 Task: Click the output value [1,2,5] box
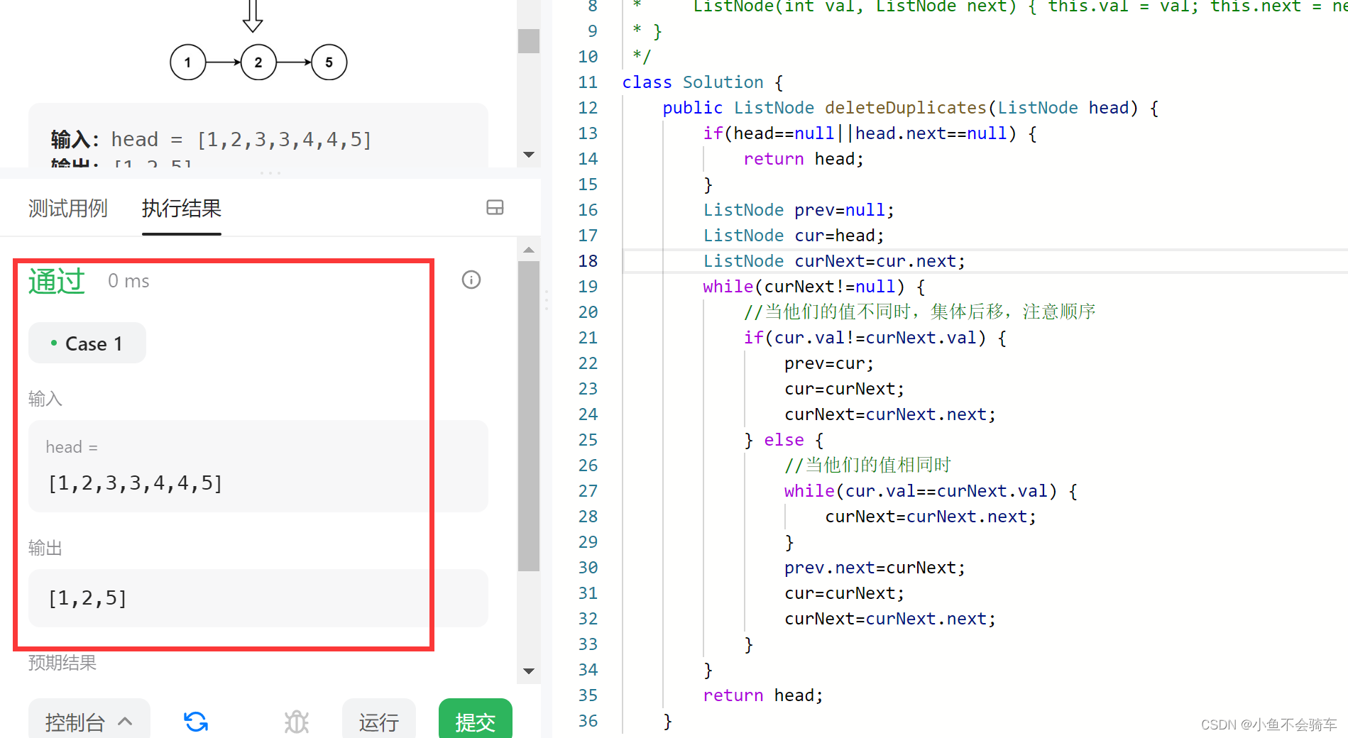tap(258, 597)
